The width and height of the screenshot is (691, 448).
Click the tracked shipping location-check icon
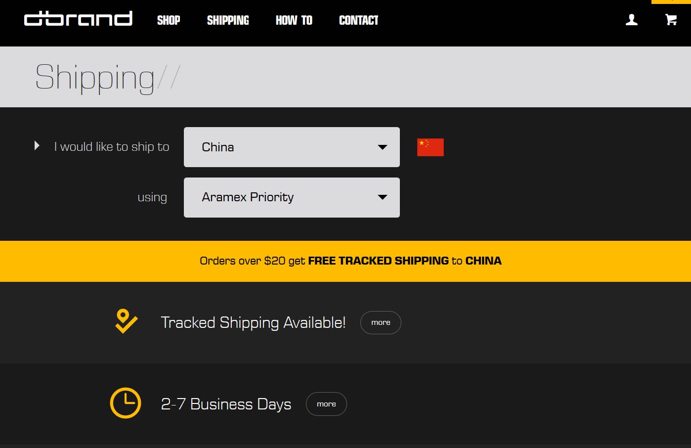click(126, 321)
